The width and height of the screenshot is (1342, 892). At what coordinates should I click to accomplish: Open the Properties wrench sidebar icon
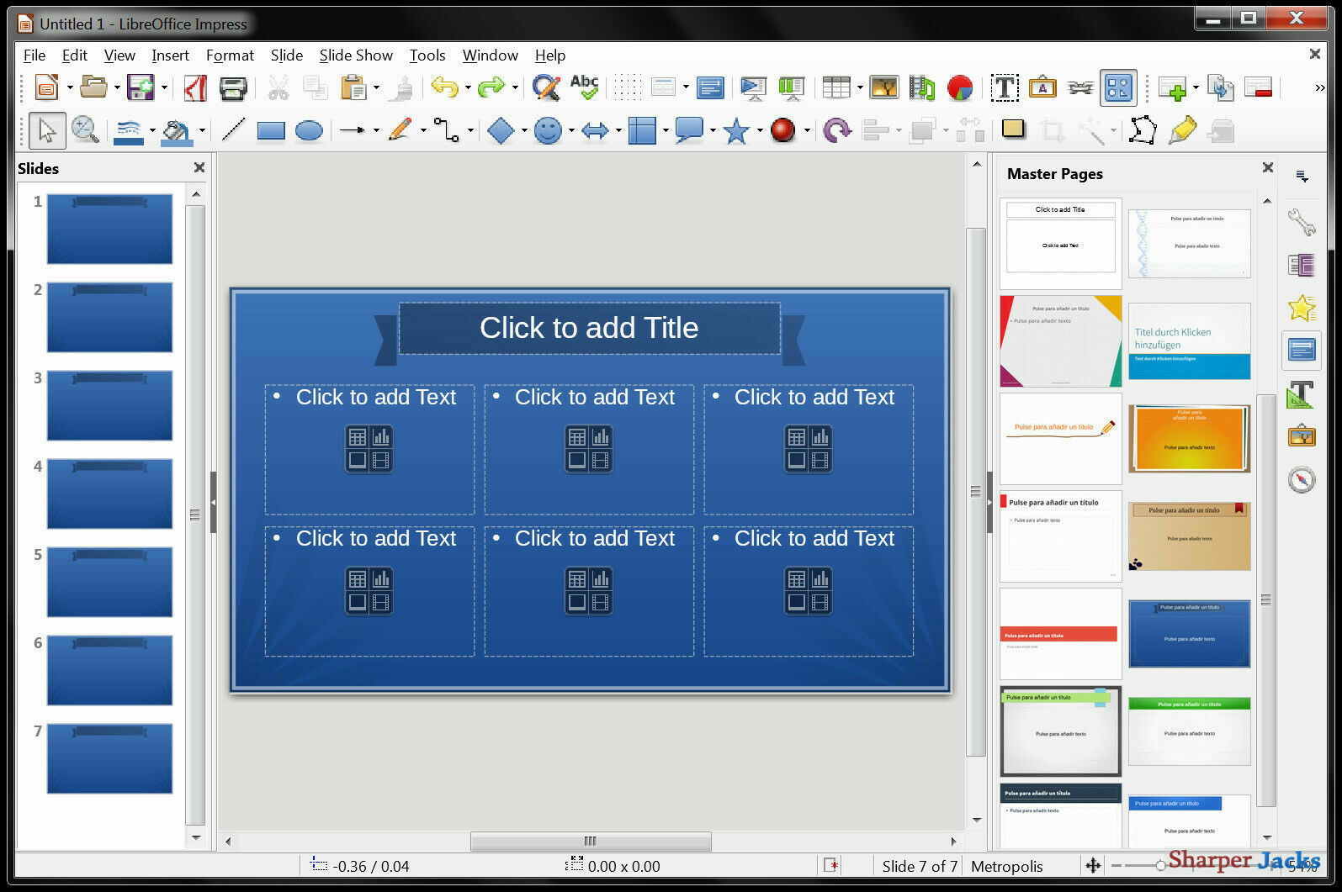click(x=1302, y=222)
